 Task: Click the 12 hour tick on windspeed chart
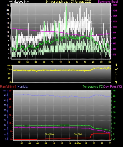coord(60,62)
